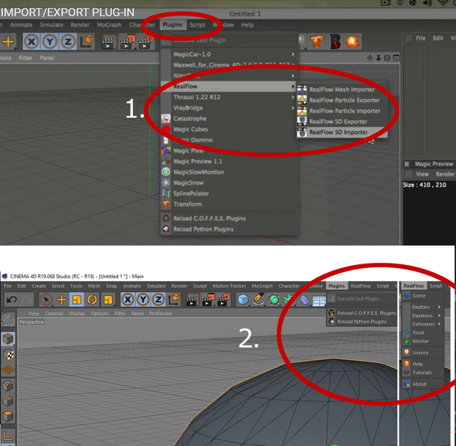The width and height of the screenshot is (456, 446).
Task: Click Reload Python Plugins in top menu
Action: tap(203, 230)
